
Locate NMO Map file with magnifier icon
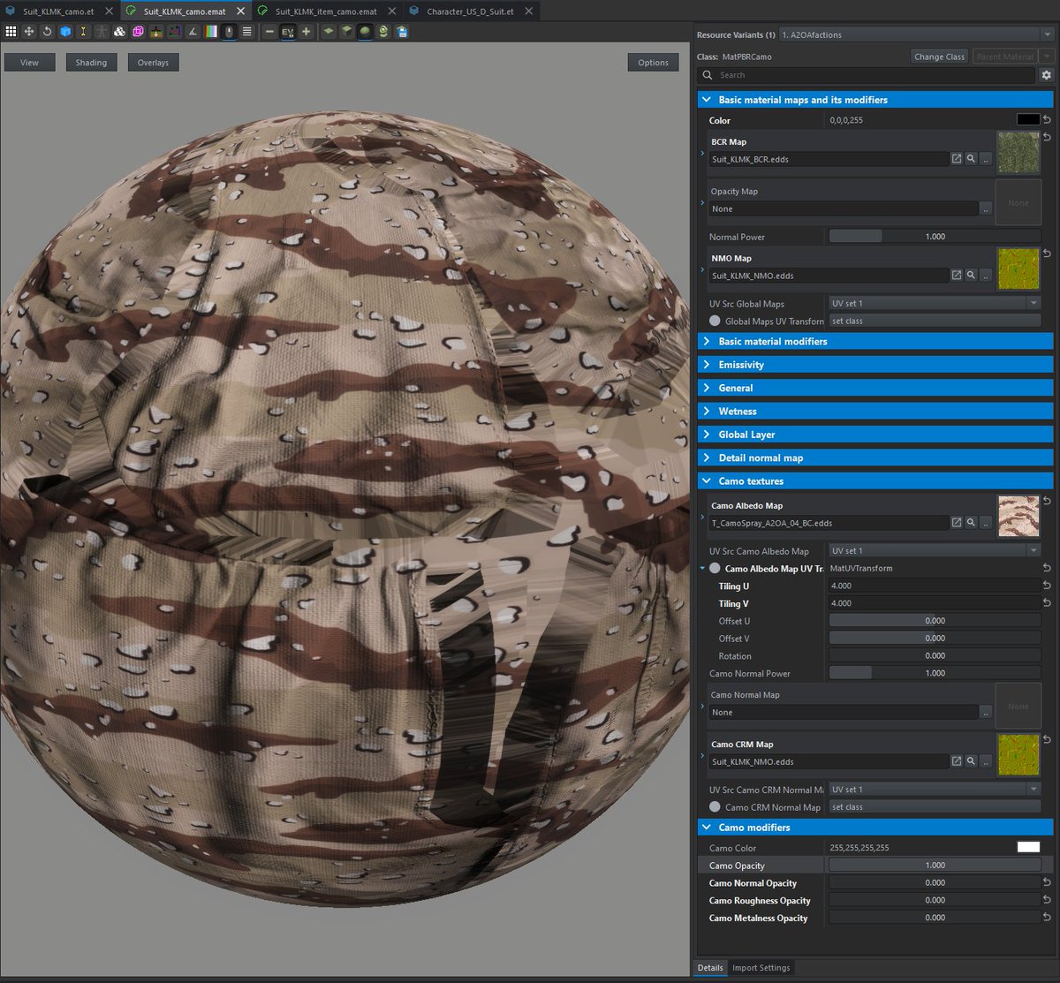click(971, 276)
